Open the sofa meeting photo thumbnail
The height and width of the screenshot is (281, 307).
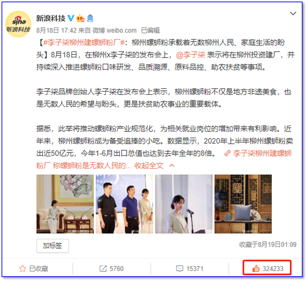[x=65, y=204]
